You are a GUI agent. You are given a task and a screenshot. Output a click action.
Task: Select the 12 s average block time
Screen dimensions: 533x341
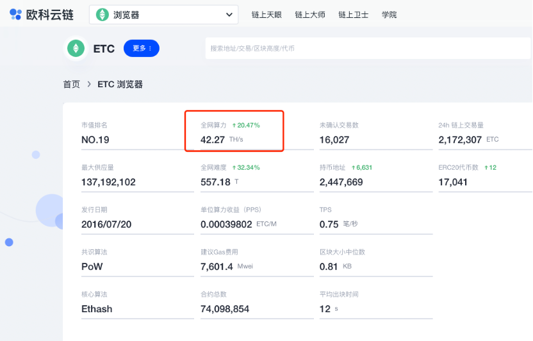tap(329, 309)
